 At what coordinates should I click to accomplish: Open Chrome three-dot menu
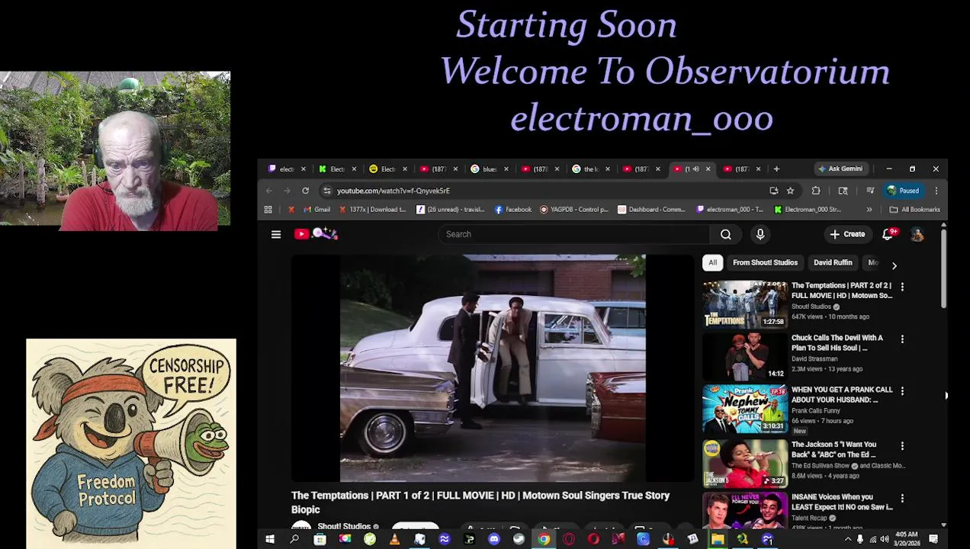pos(936,191)
